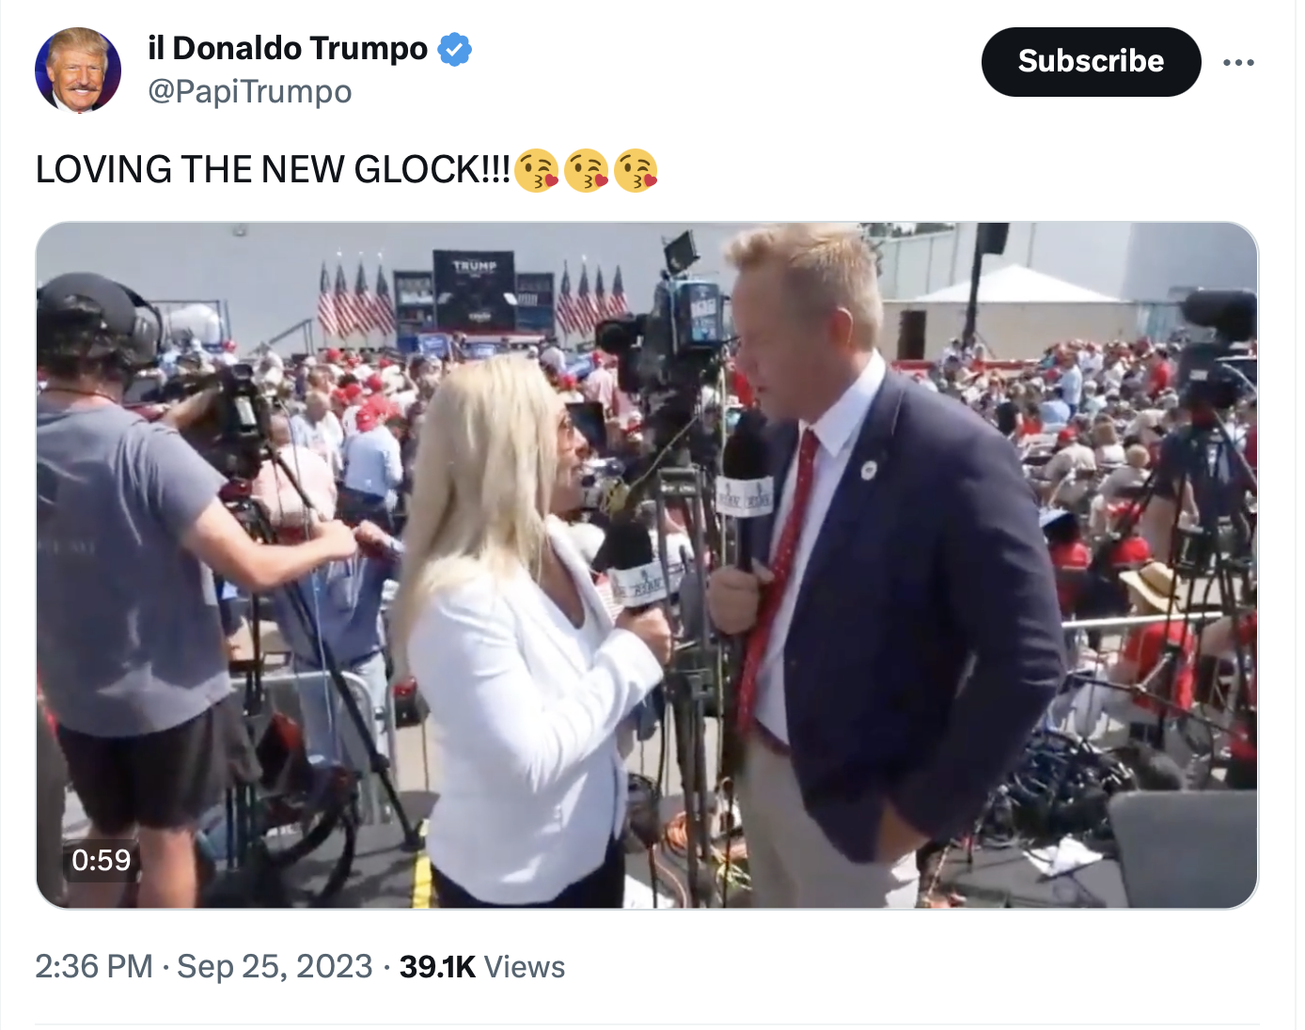This screenshot has width=1305, height=1030.
Task: Click the last kissing face emoji
Action: 636,170
